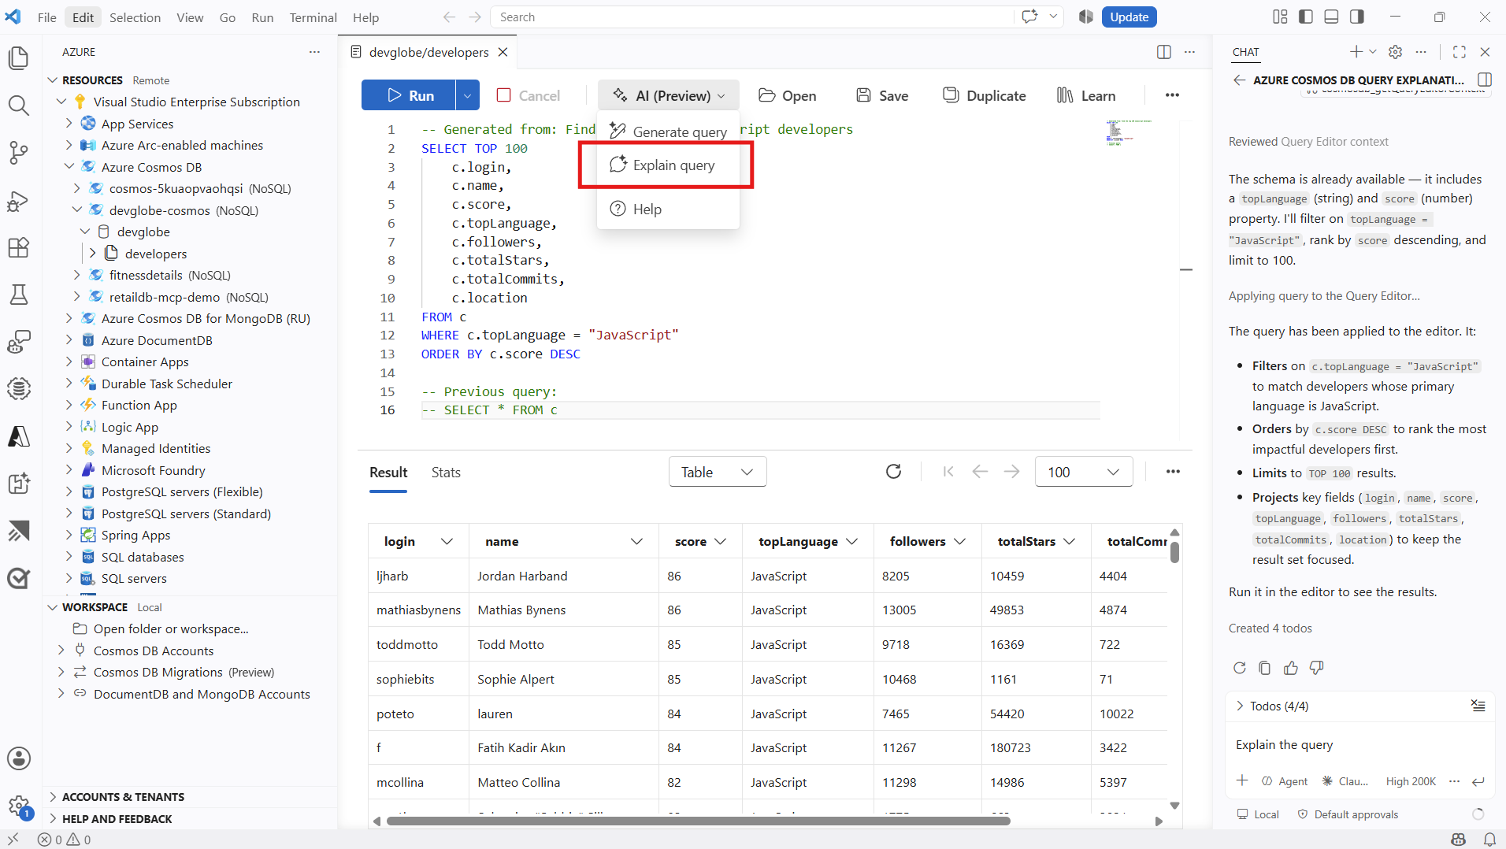Click the Learn button
This screenshot has height=849, width=1506.
tap(1086, 95)
